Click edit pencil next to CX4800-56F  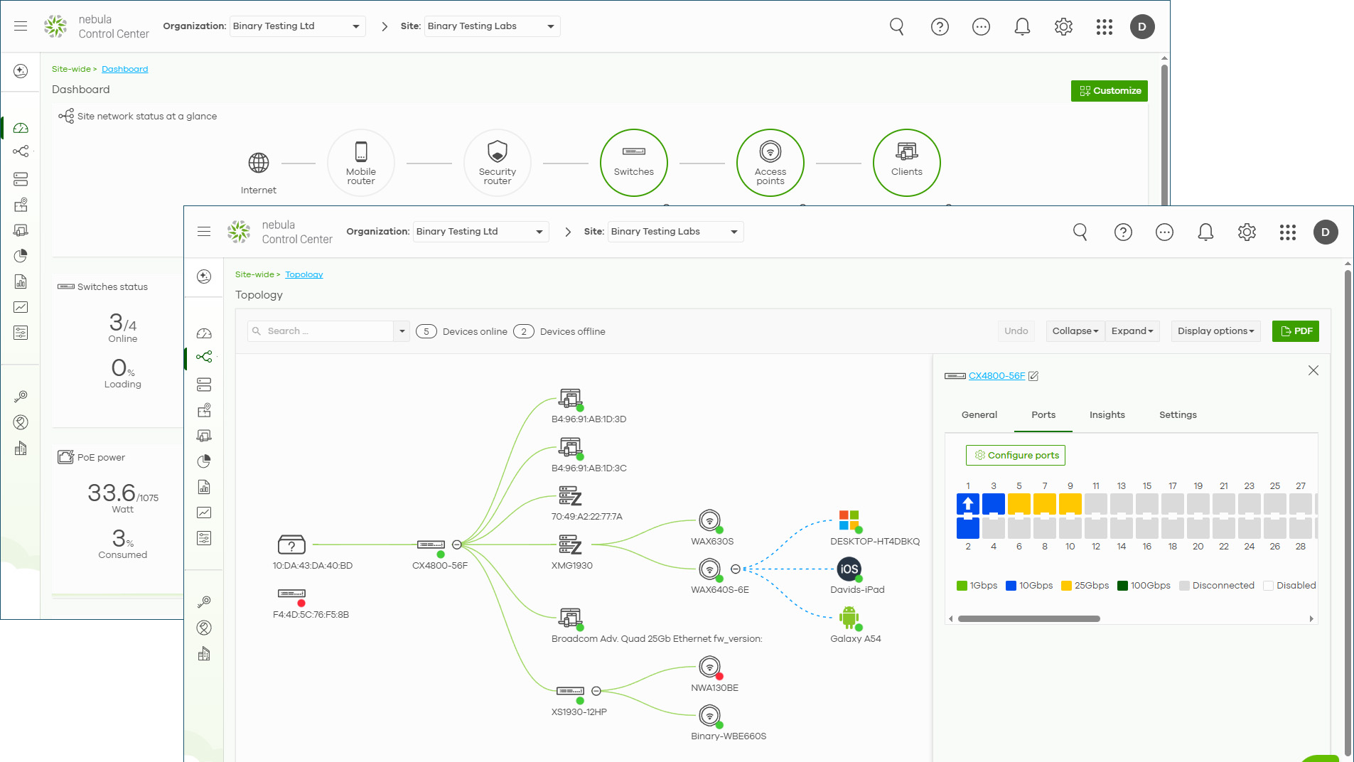pos(1033,376)
